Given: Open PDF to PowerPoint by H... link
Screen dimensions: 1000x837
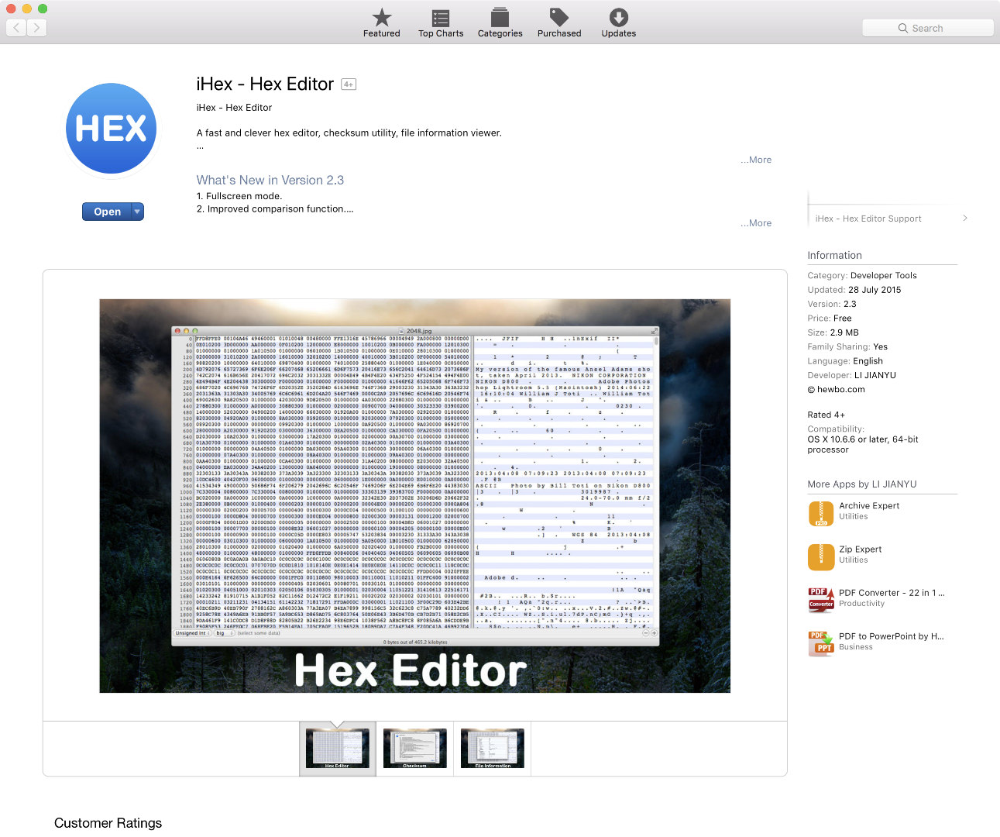Looking at the screenshot, I should 892,636.
